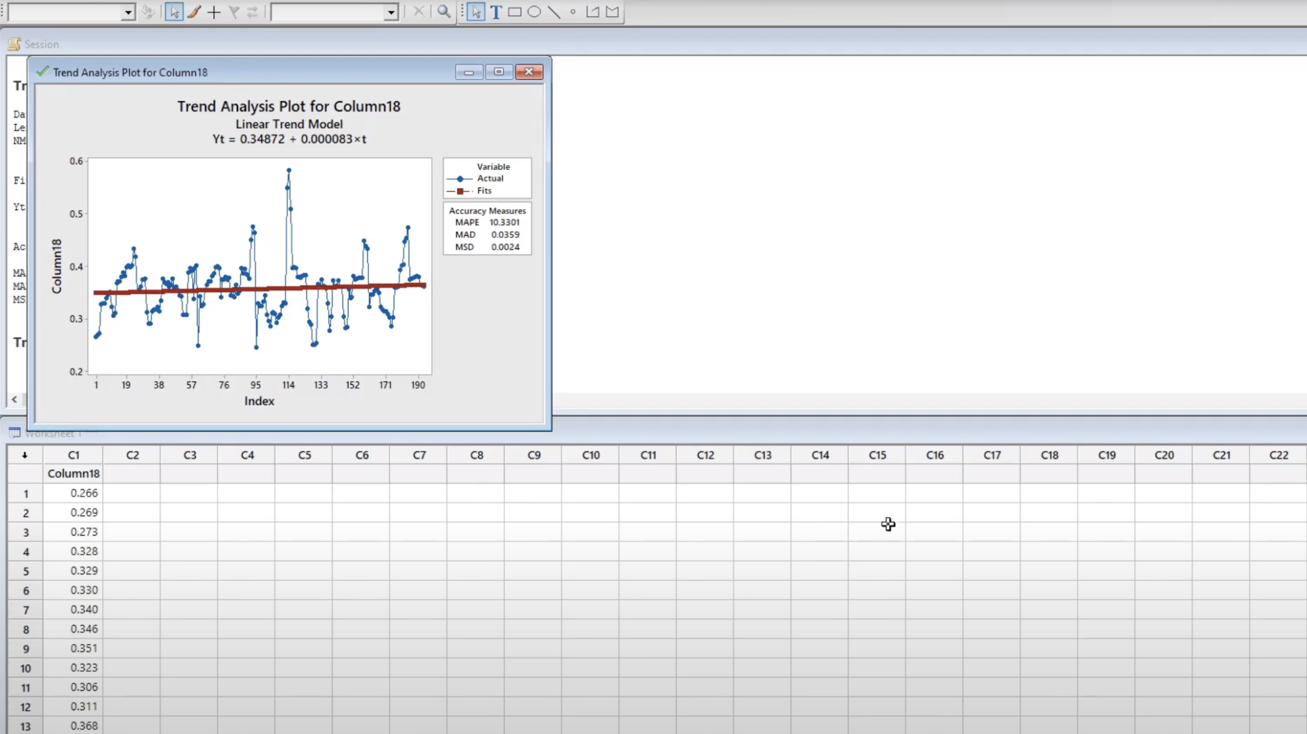Click the Session window title
Screen dimensions: 1307x734
click(42, 44)
